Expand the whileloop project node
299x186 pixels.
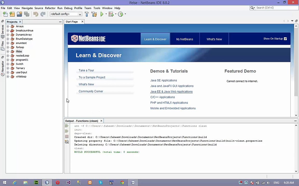[x=8, y=77]
